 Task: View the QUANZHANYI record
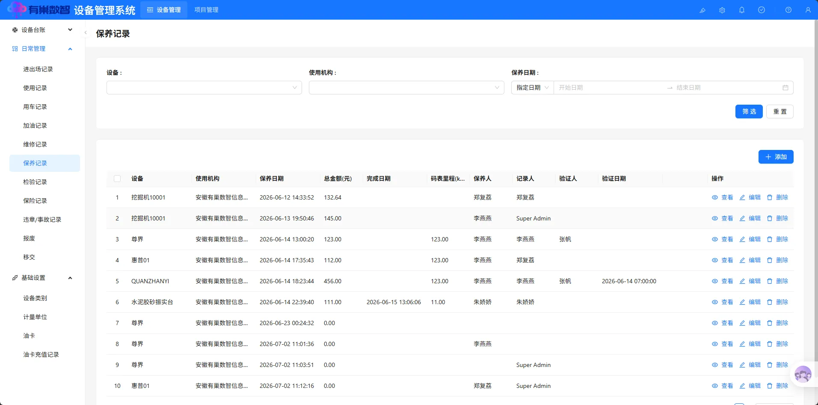[722, 281]
